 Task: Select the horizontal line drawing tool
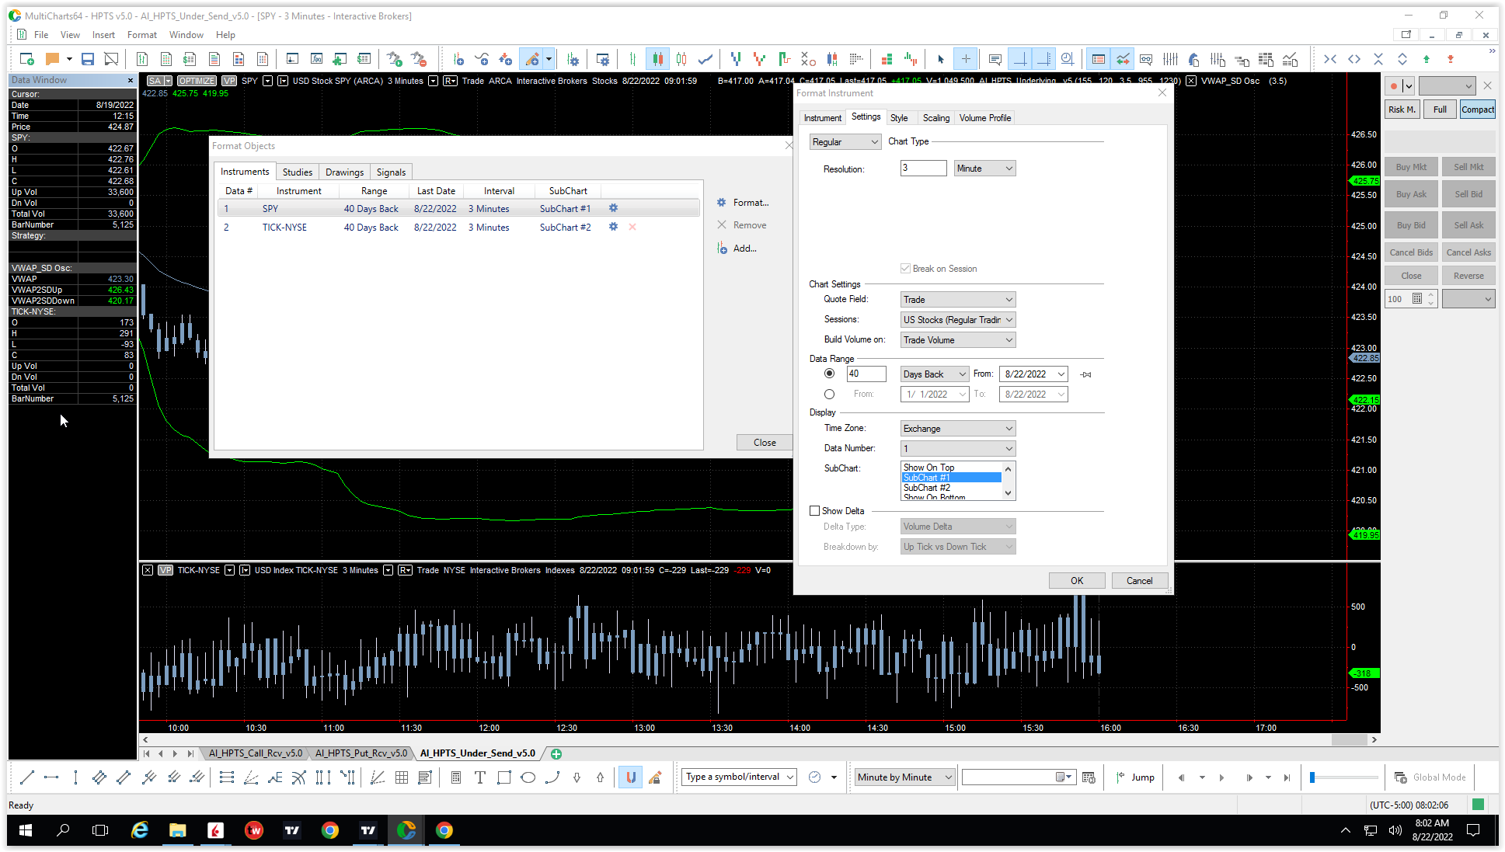click(x=51, y=777)
